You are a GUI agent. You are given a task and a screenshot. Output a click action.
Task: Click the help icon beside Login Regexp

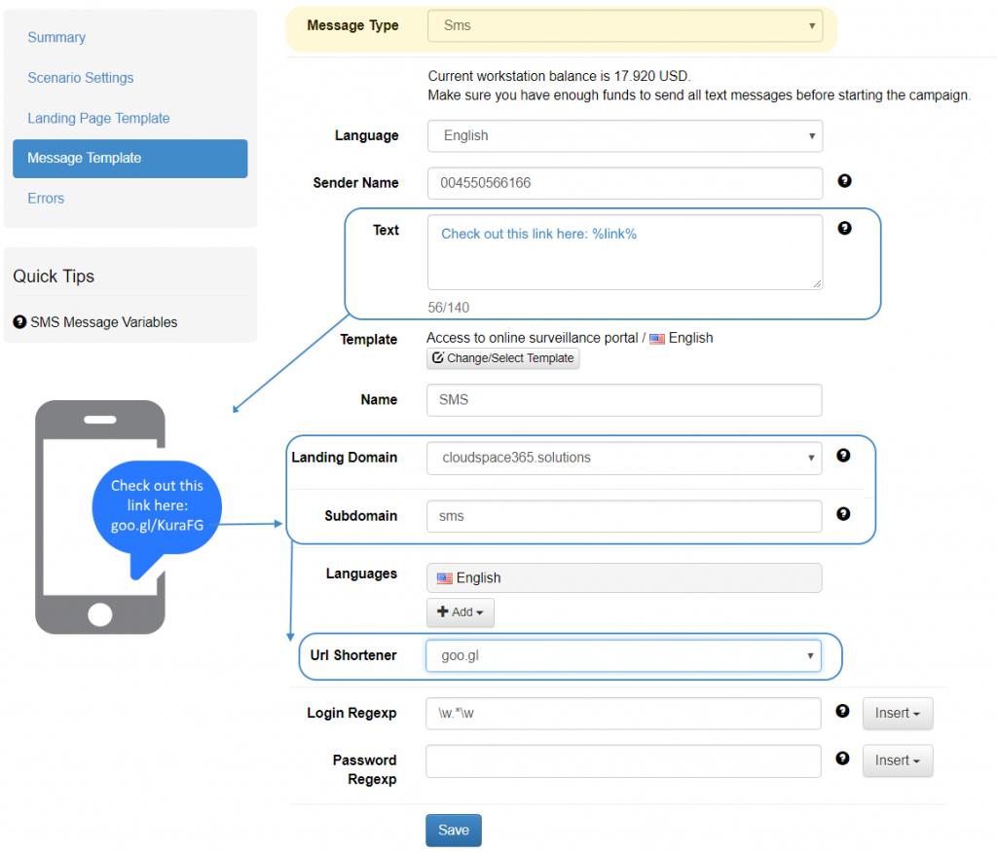pos(842,712)
